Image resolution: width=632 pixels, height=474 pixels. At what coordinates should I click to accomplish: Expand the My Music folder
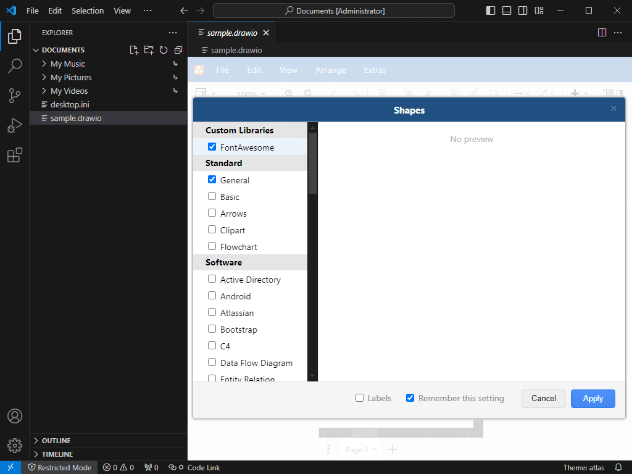click(44, 64)
